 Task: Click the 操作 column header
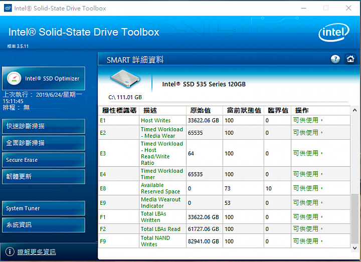[x=321, y=111]
